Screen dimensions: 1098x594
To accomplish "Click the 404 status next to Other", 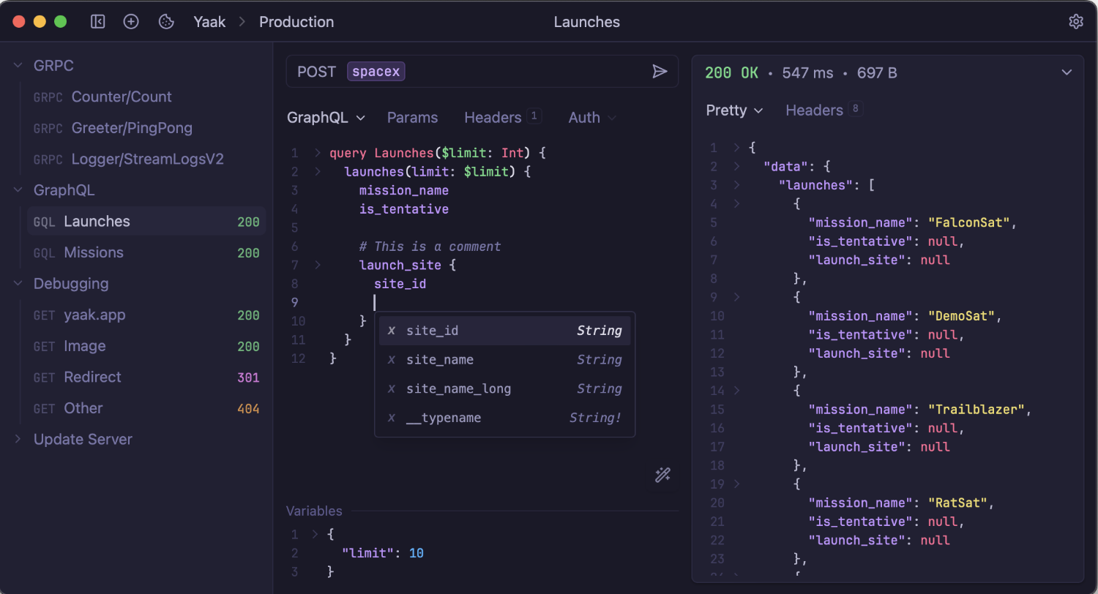I will click(x=248, y=409).
